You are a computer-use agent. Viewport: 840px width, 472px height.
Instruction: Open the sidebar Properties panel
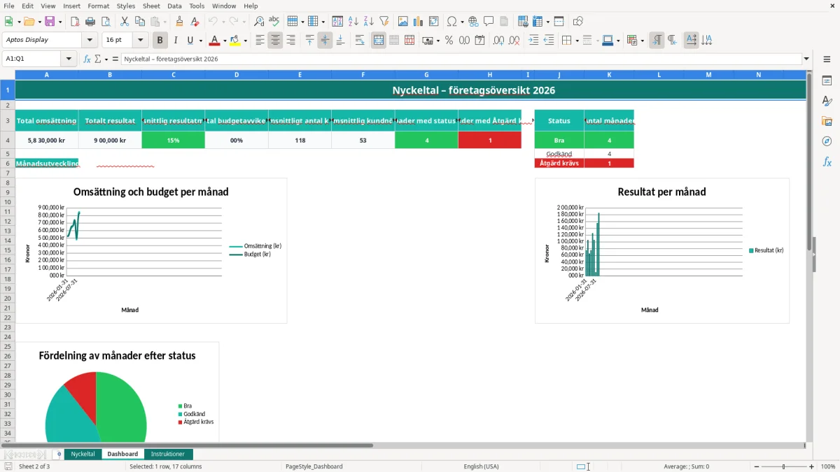(x=827, y=80)
